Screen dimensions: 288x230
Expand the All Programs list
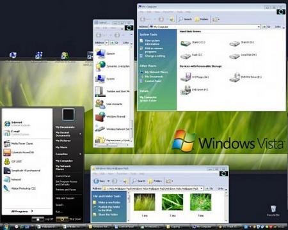pyautogui.click(x=22, y=211)
